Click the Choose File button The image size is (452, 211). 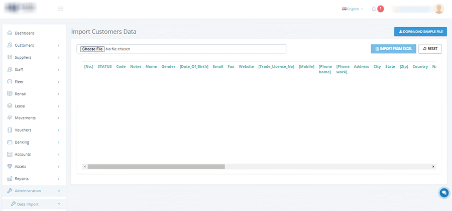[x=92, y=49]
